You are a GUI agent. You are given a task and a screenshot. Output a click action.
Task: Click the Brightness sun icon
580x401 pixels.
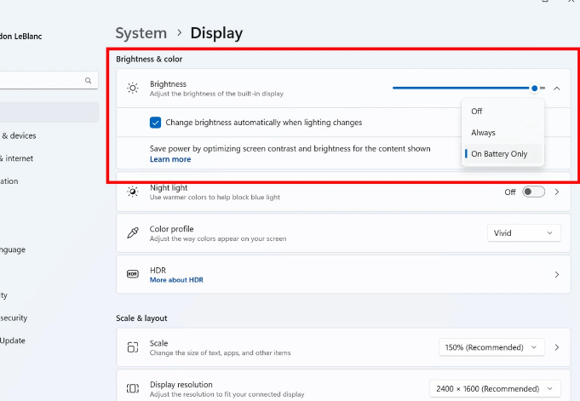point(132,88)
